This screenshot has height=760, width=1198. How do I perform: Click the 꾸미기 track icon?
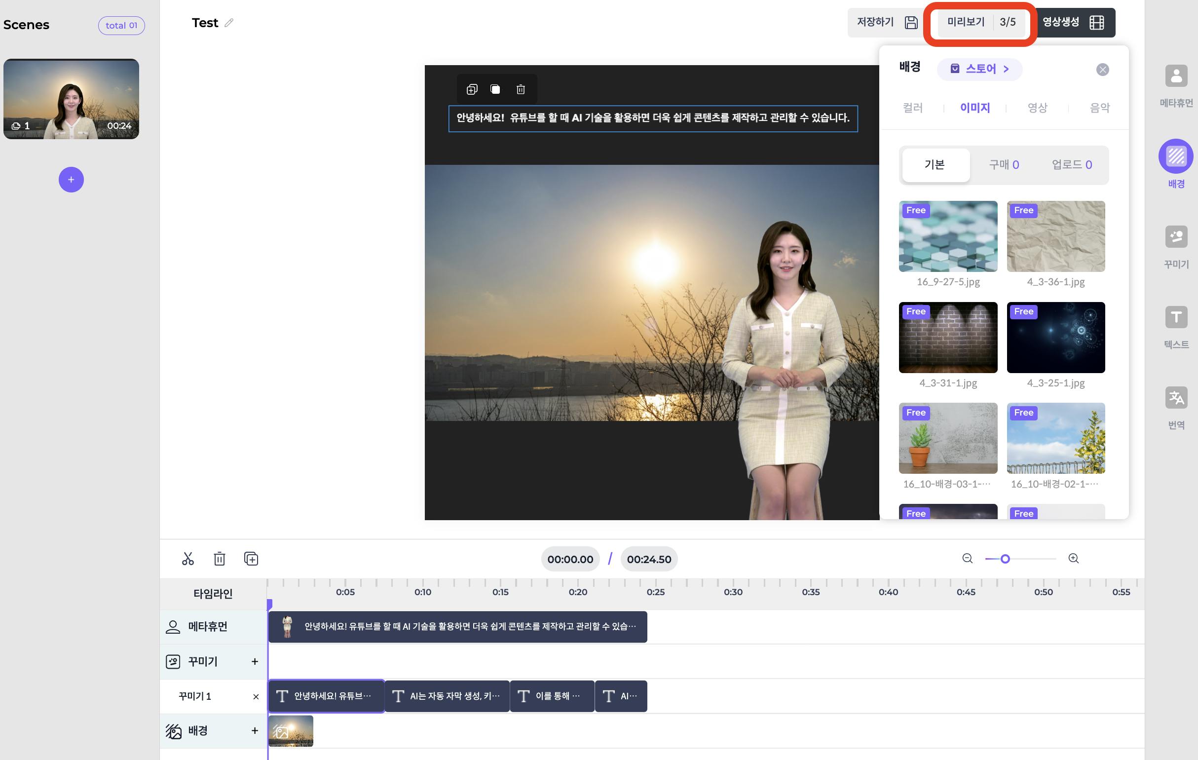click(x=173, y=661)
